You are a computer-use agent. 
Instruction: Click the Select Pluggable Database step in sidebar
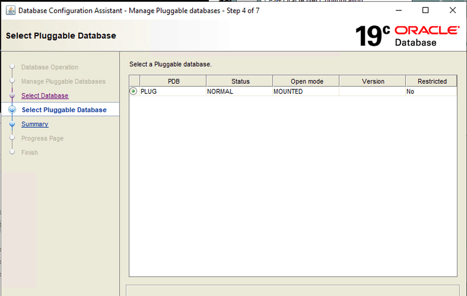[64, 110]
